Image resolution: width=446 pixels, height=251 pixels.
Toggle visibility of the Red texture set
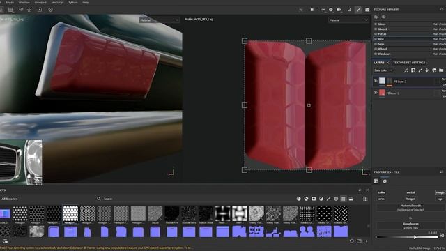click(x=376, y=39)
